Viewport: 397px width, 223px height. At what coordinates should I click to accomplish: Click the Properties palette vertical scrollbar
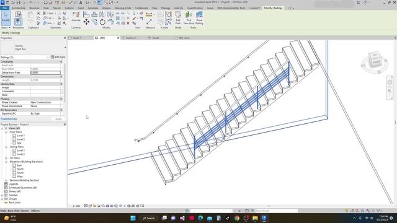65,84
